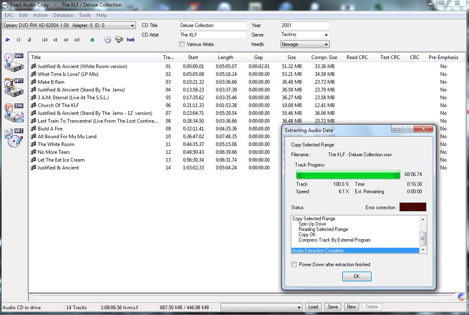Screen dimensions: 469x315
Task: Select track 'All Bound For Mu Mu Land'
Action: pos(67,136)
